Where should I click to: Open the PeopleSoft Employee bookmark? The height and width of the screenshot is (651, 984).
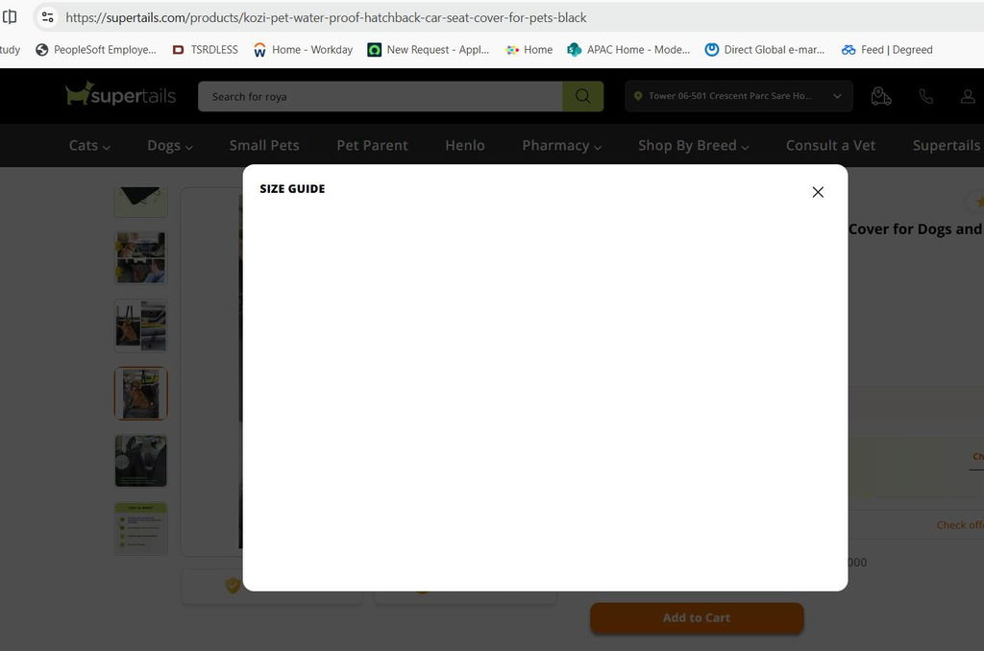(96, 50)
